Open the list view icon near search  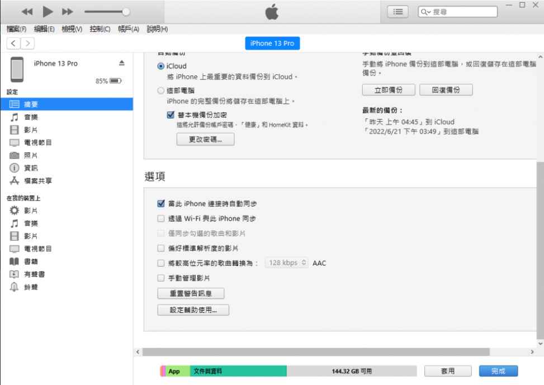tap(398, 12)
